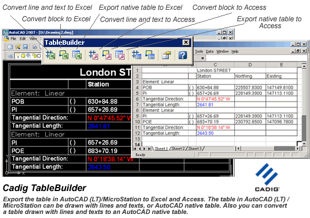Click blue Excel cell '2641.81'
This screenshot has width=310, height=218.
tap(215, 104)
